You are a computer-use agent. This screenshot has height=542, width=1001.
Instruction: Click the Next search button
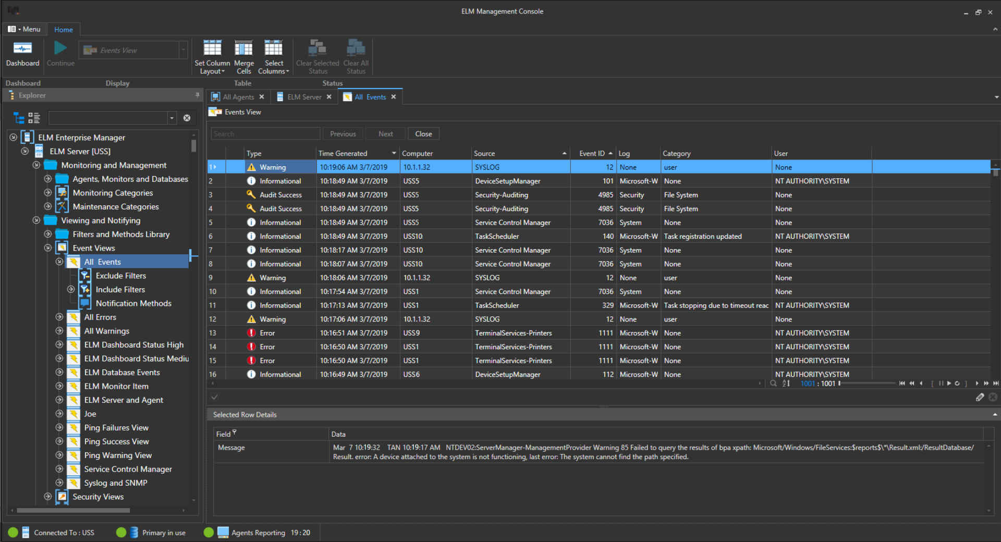(x=386, y=134)
